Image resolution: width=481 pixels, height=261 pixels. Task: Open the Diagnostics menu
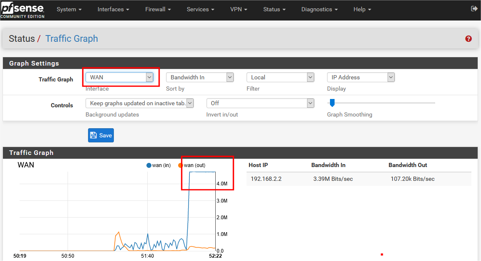pyautogui.click(x=319, y=10)
